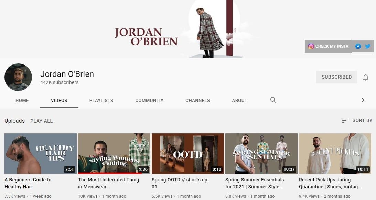Image resolution: width=376 pixels, height=200 pixels.
Task: Click the notification bell icon
Action: (365, 77)
